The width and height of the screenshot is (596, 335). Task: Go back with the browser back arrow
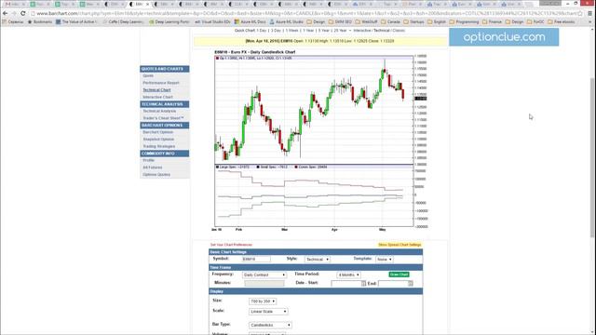(5, 13)
